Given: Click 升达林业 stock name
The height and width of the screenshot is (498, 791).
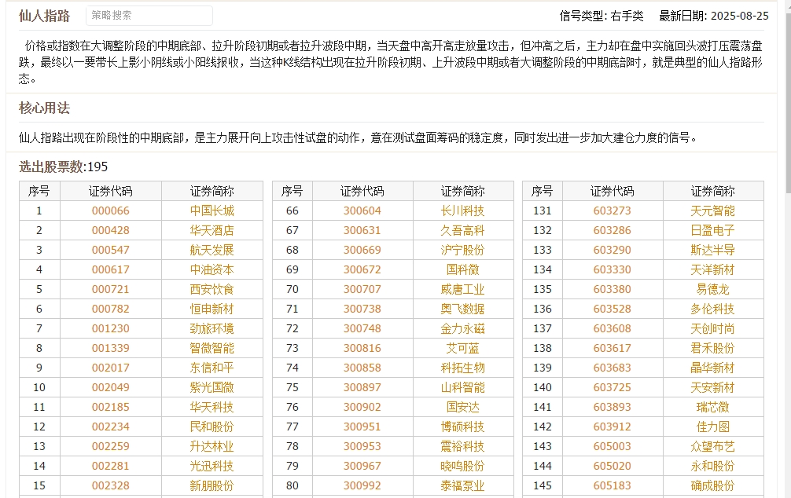Looking at the screenshot, I should (x=212, y=447).
